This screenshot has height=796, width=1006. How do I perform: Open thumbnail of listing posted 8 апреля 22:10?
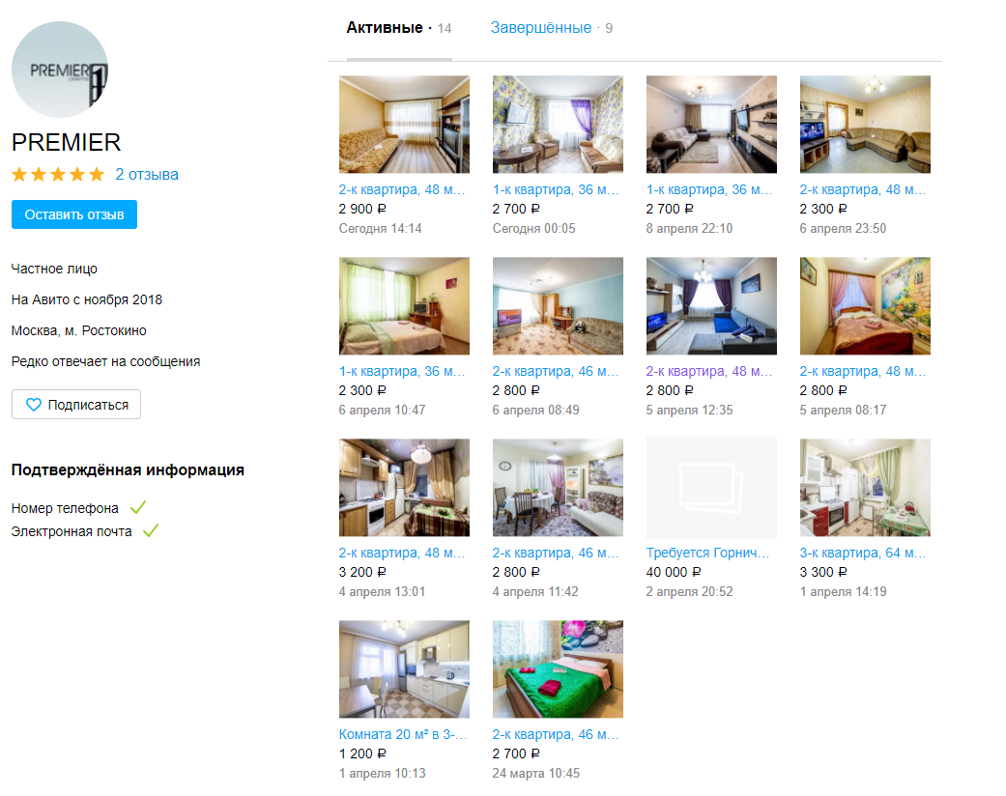[x=711, y=125]
